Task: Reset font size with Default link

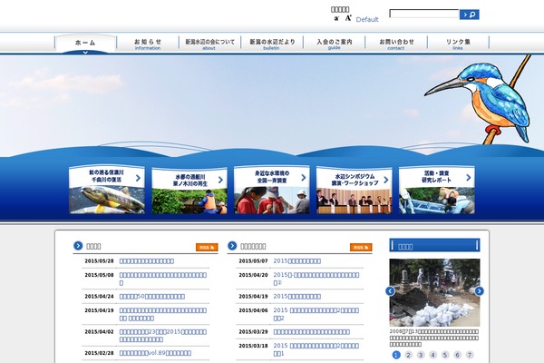Action: pyautogui.click(x=367, y=19)
